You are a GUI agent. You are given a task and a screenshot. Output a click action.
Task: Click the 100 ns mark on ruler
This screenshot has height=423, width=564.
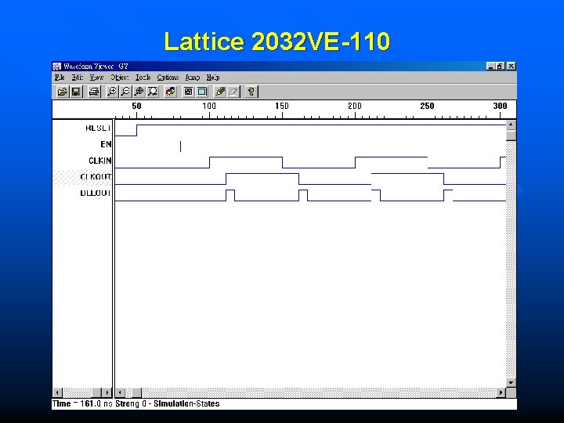(209, 106)
